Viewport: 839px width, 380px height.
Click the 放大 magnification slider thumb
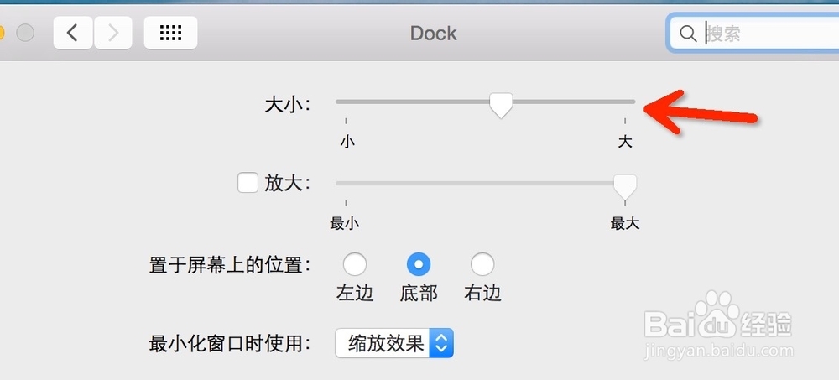click(x=624, y=185)
